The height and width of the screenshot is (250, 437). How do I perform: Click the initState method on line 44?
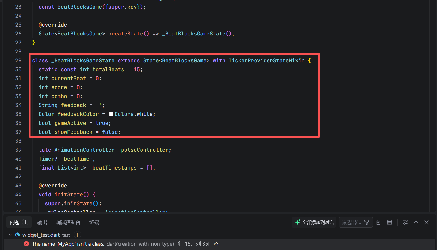[x=69, y=194]
